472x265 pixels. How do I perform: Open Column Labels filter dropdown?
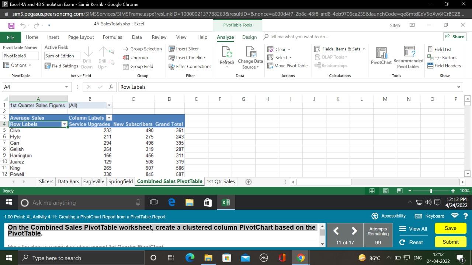pos(109,118)
